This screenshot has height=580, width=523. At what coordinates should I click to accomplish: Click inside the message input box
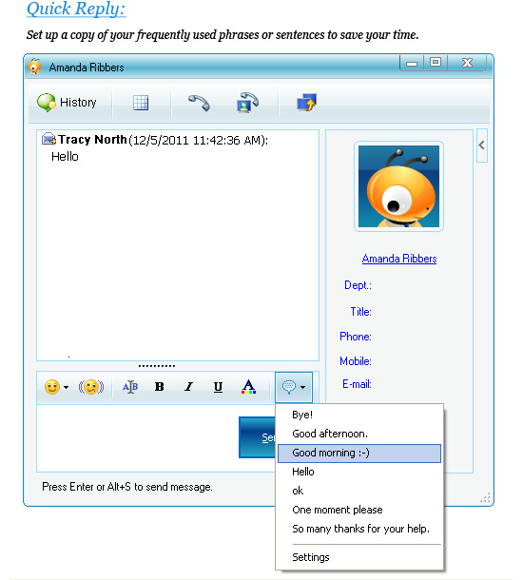(138, 438)
